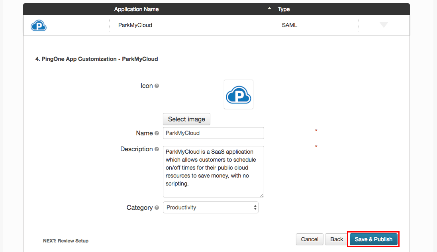437x252 pixels.
Task: Click the ParkMyCloud application name cell
Action: coord(135,25)
